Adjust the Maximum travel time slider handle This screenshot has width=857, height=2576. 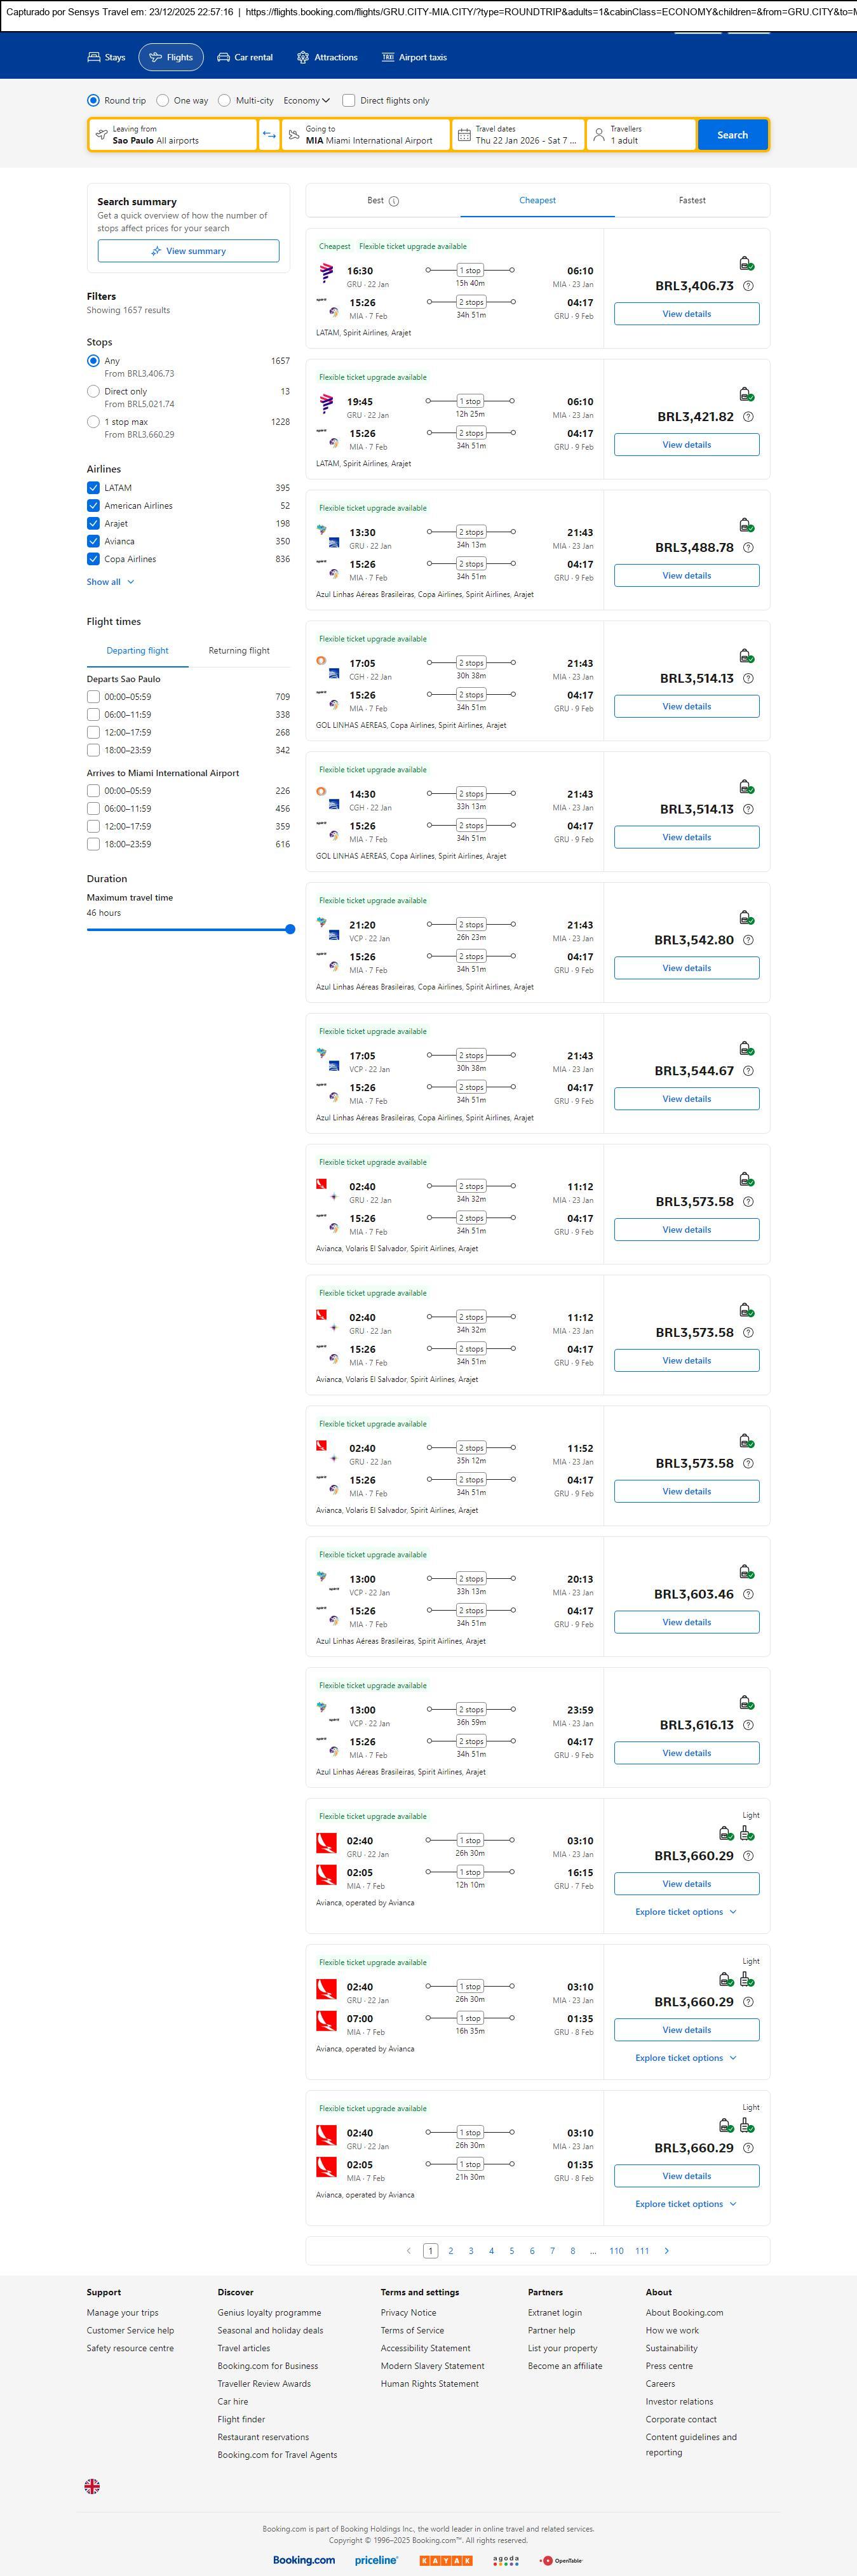click(x=290, y=930)
